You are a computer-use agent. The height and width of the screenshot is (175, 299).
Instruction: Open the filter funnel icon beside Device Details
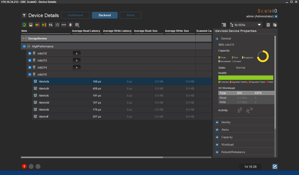pos(24,15)
